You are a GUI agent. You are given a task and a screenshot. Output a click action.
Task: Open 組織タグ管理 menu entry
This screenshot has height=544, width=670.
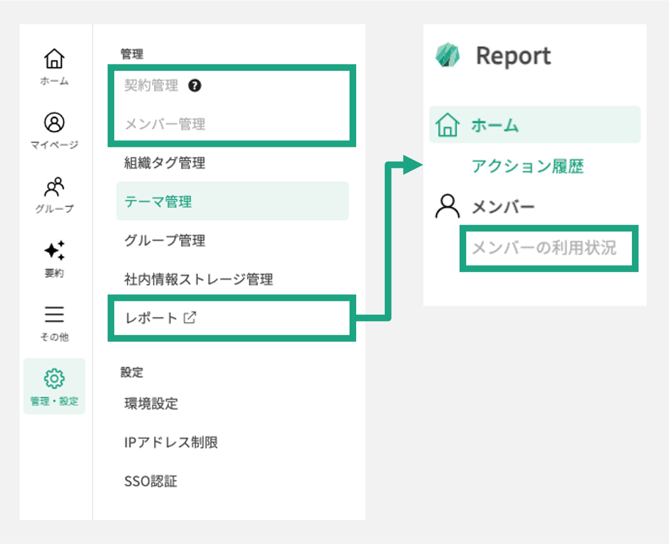(x=165, y=163)
